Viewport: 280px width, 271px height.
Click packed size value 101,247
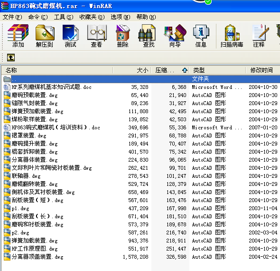[176, 176]
